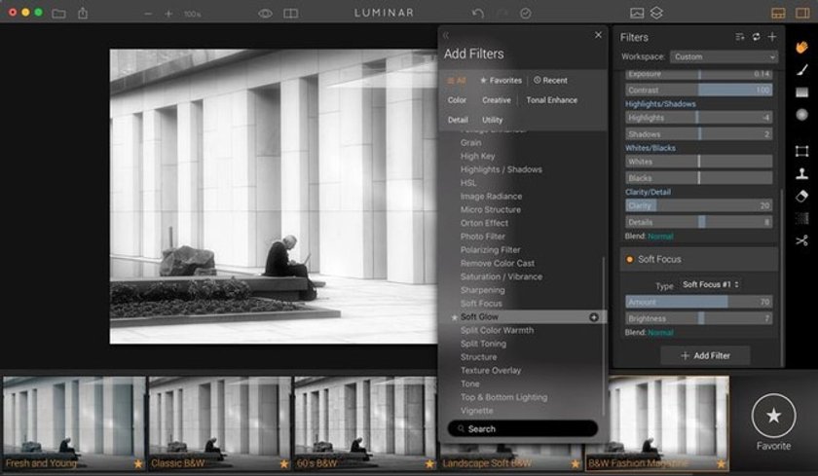Open the Blend Normal mode below Details
Viewport: 818px width, 476px height.
pyautogui.click(x=660, y=237)
